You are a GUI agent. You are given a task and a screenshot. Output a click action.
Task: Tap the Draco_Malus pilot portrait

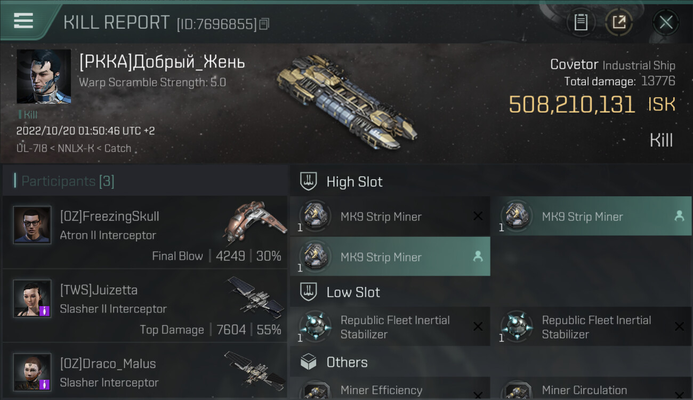[x=32, y=372]
